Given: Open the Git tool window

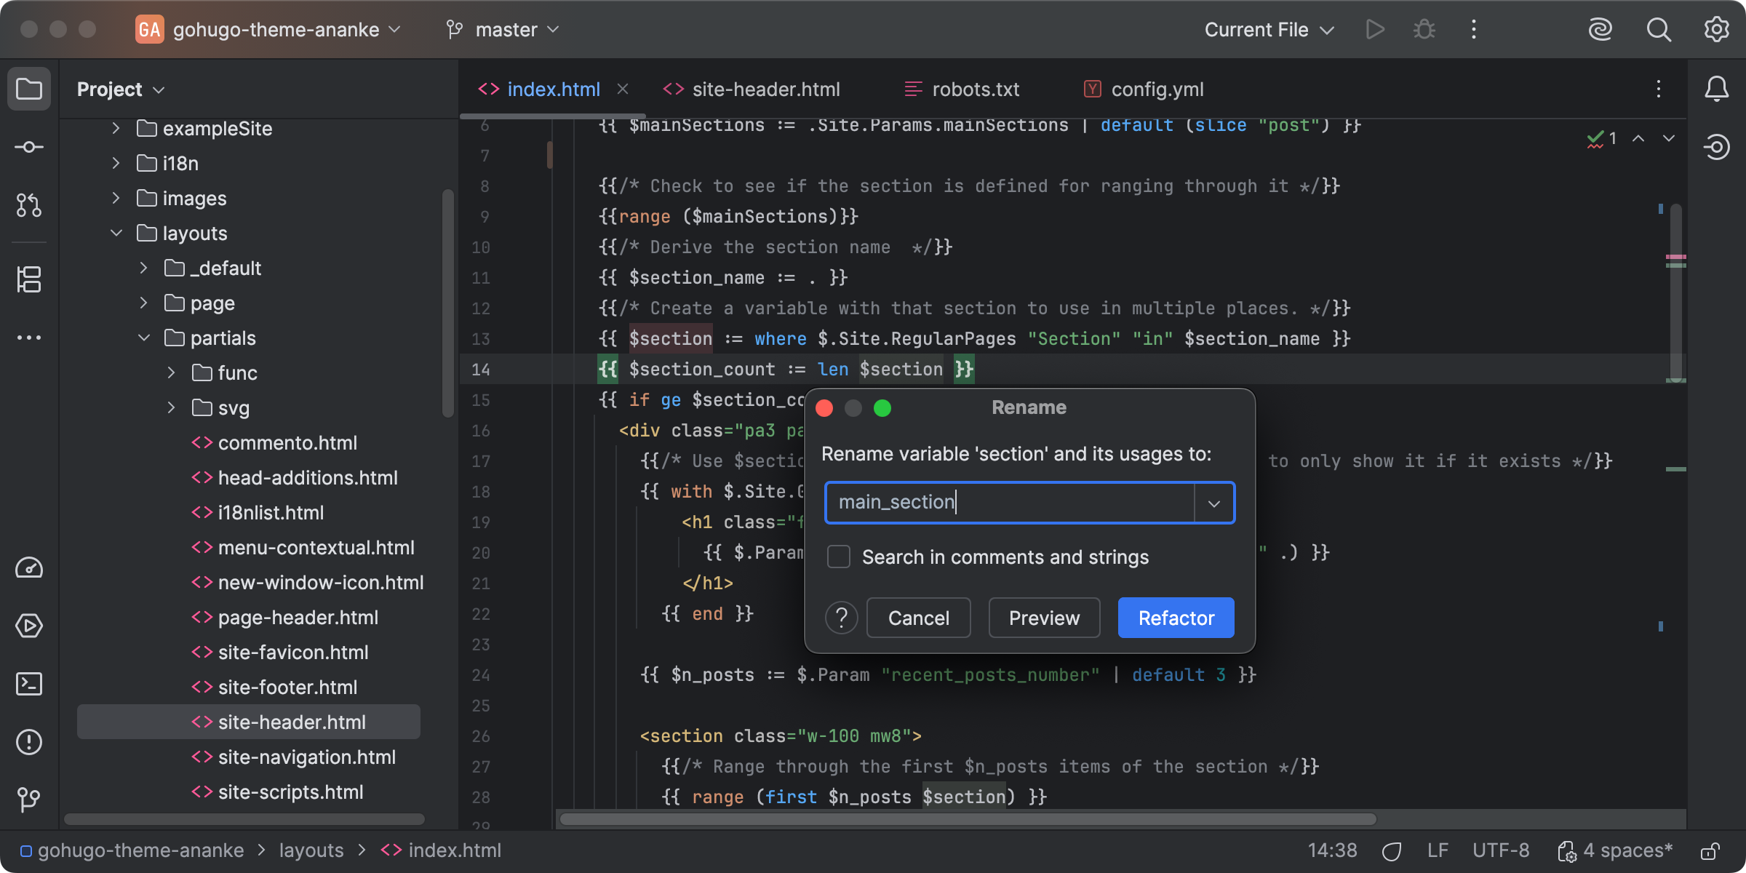Looking at the screenshot, I should pos(29,800).
